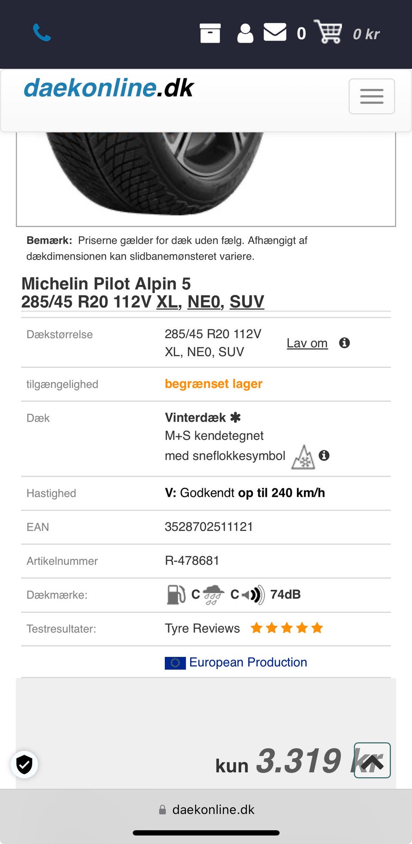Click the envelope messages icon
The image size is (412, 844).
coord(275,32)
